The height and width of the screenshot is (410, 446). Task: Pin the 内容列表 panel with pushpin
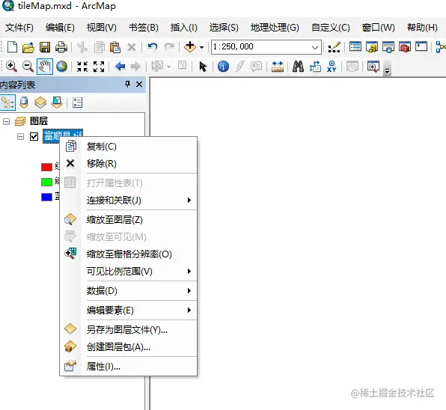click(x=128, y=84)
